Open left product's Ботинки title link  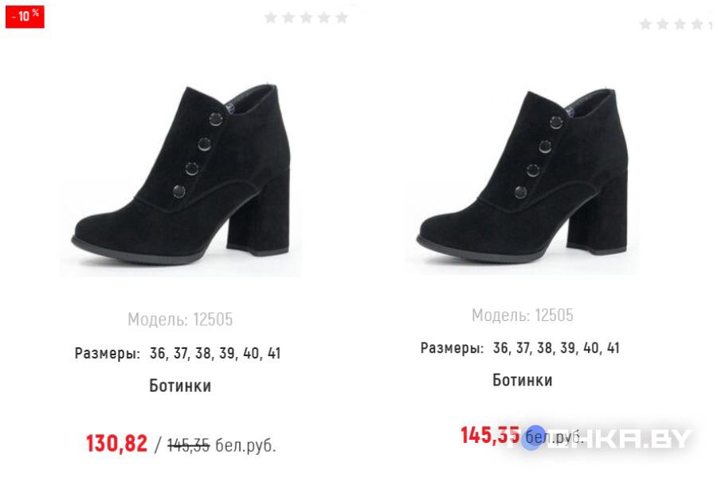pyautogui.click(x=180, y=386)
